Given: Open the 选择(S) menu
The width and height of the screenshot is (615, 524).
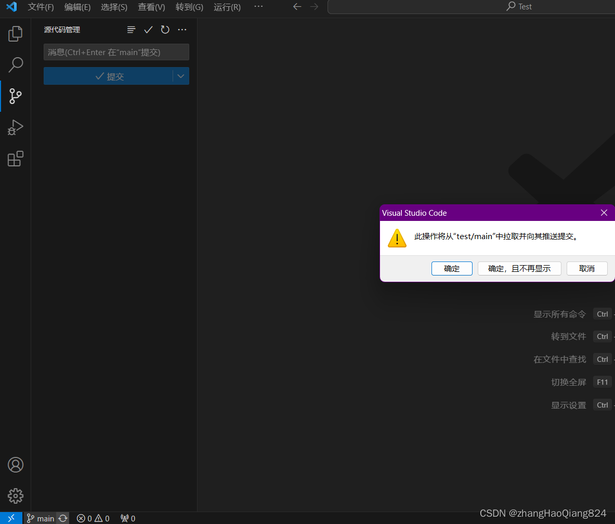Looking at the screenshot, I should pos(114,7).
